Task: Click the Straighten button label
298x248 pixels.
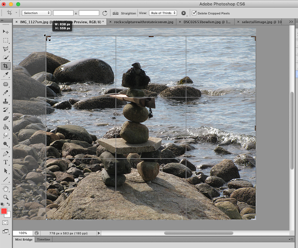Action: coord(128,13)
